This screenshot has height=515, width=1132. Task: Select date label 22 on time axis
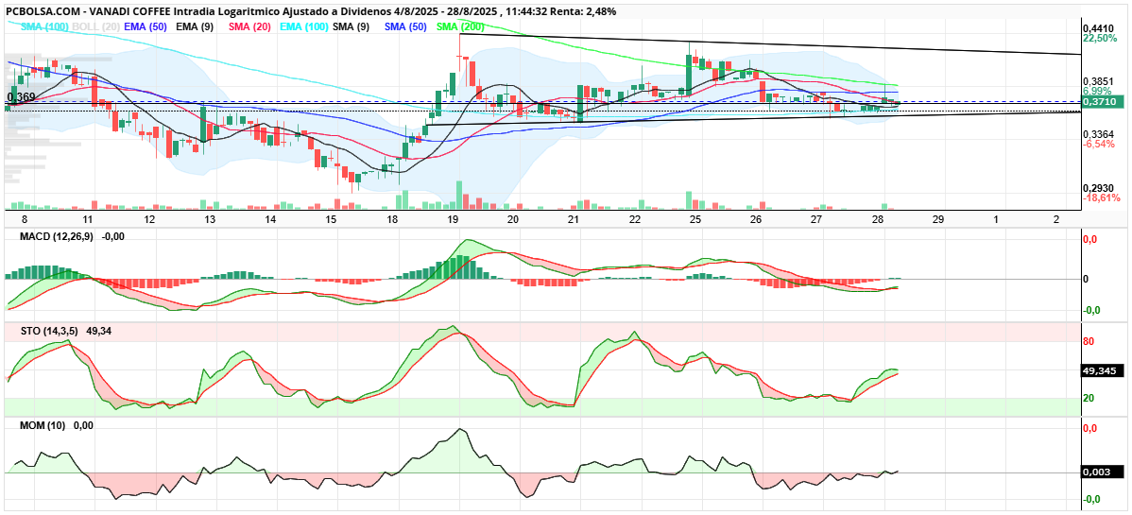(635, 219)
